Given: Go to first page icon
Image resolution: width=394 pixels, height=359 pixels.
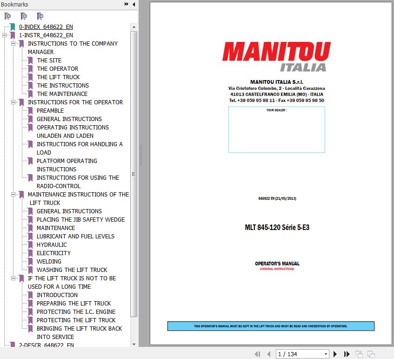Looking at the screenshot, I should 258,354.
